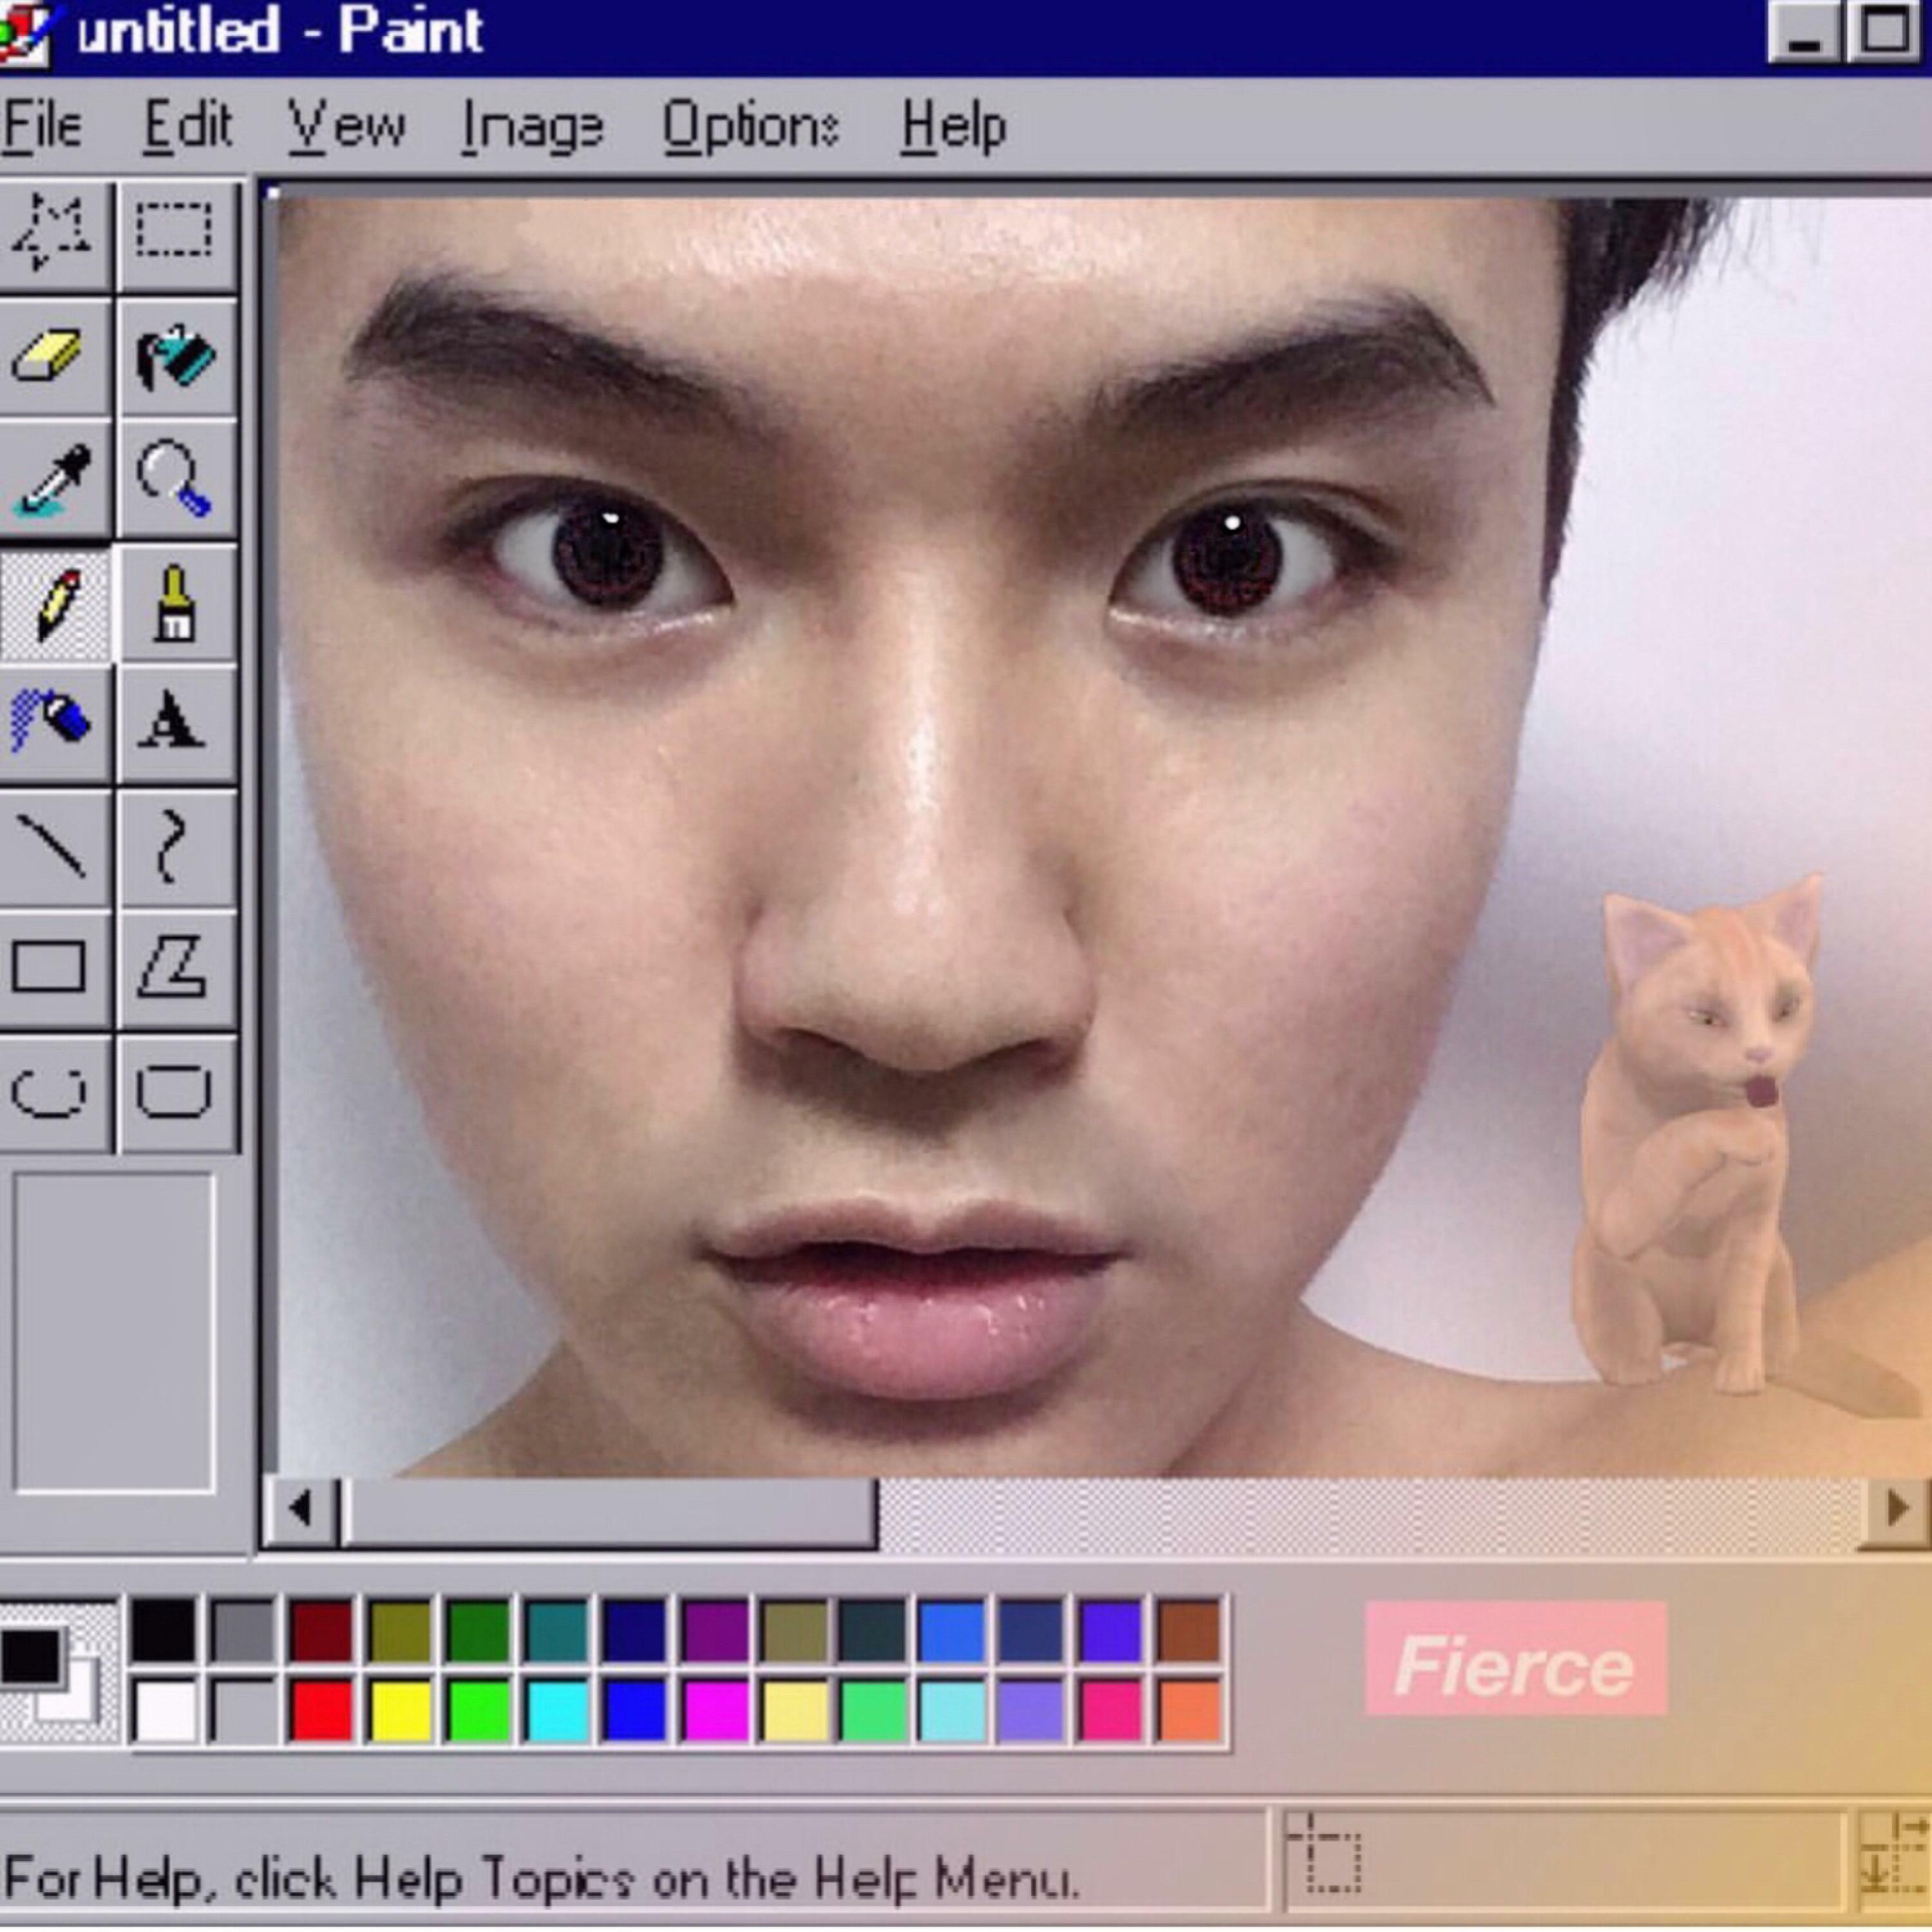This screenshot has width=1932, height=1932.
Task: Select the Magnifier tool
Action: (174, 480)
